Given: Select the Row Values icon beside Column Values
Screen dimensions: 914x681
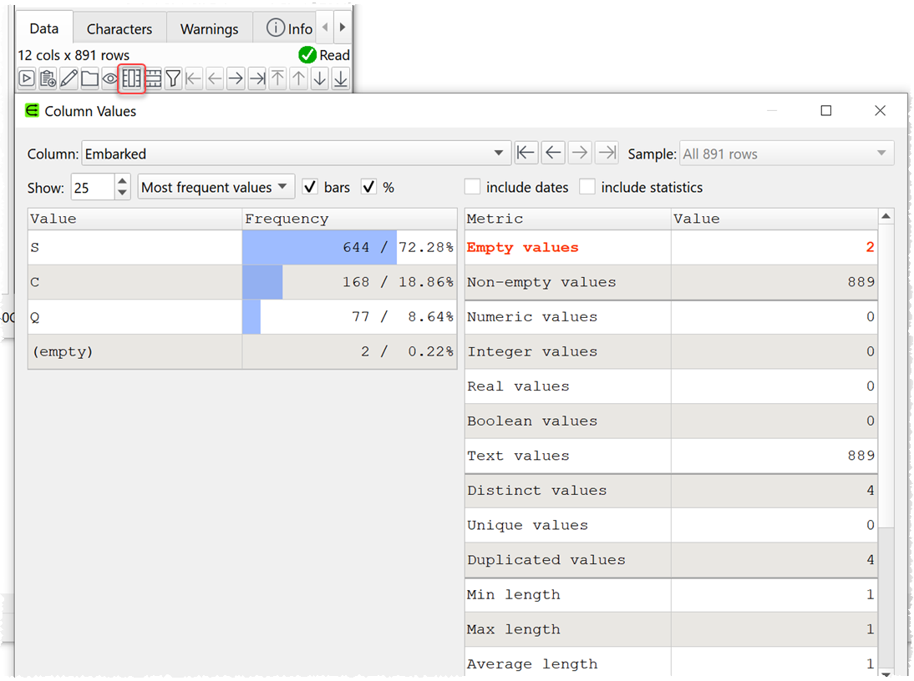Looking at the screenshot, I should (152, 78).
